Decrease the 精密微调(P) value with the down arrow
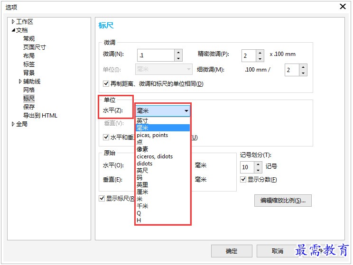 260,59
